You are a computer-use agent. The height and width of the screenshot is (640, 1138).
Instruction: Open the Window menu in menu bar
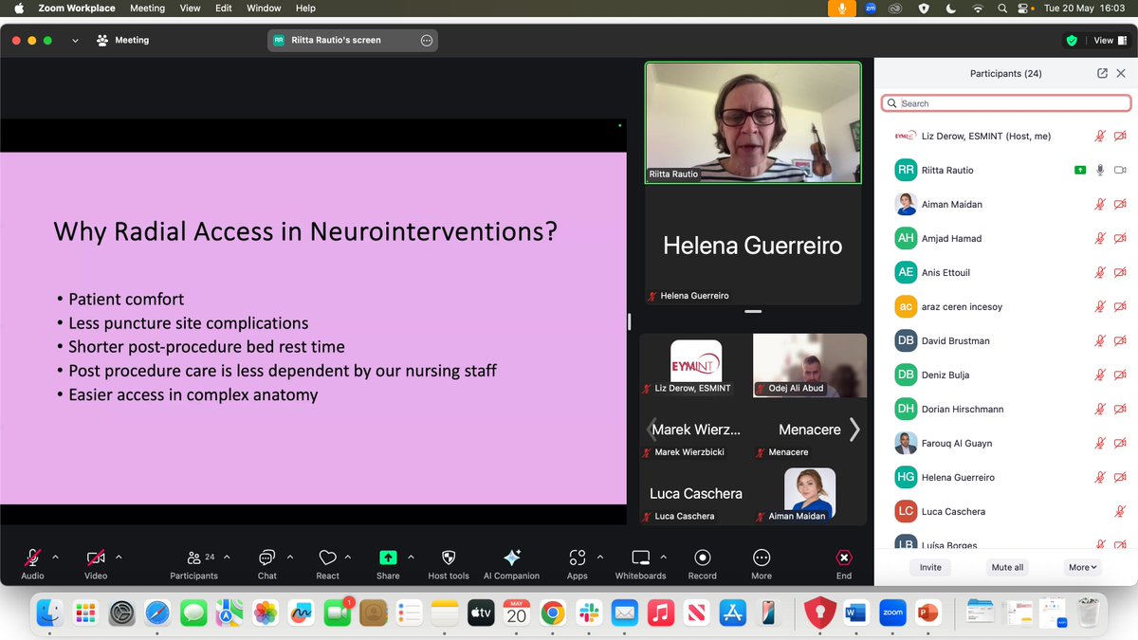pyautogui.click(x=264, y=8)
